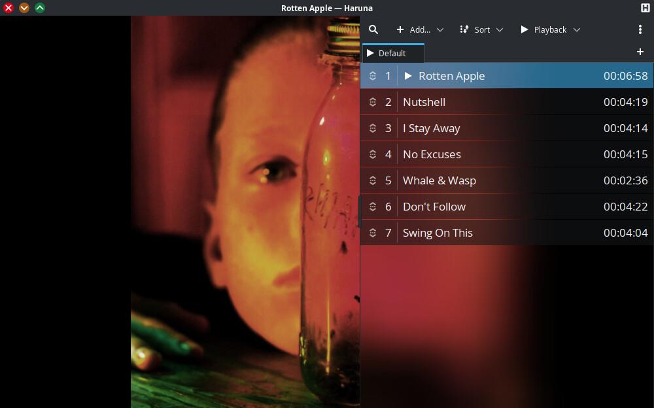Click the red close window button
Screen dimensions: 654x408
9,8
